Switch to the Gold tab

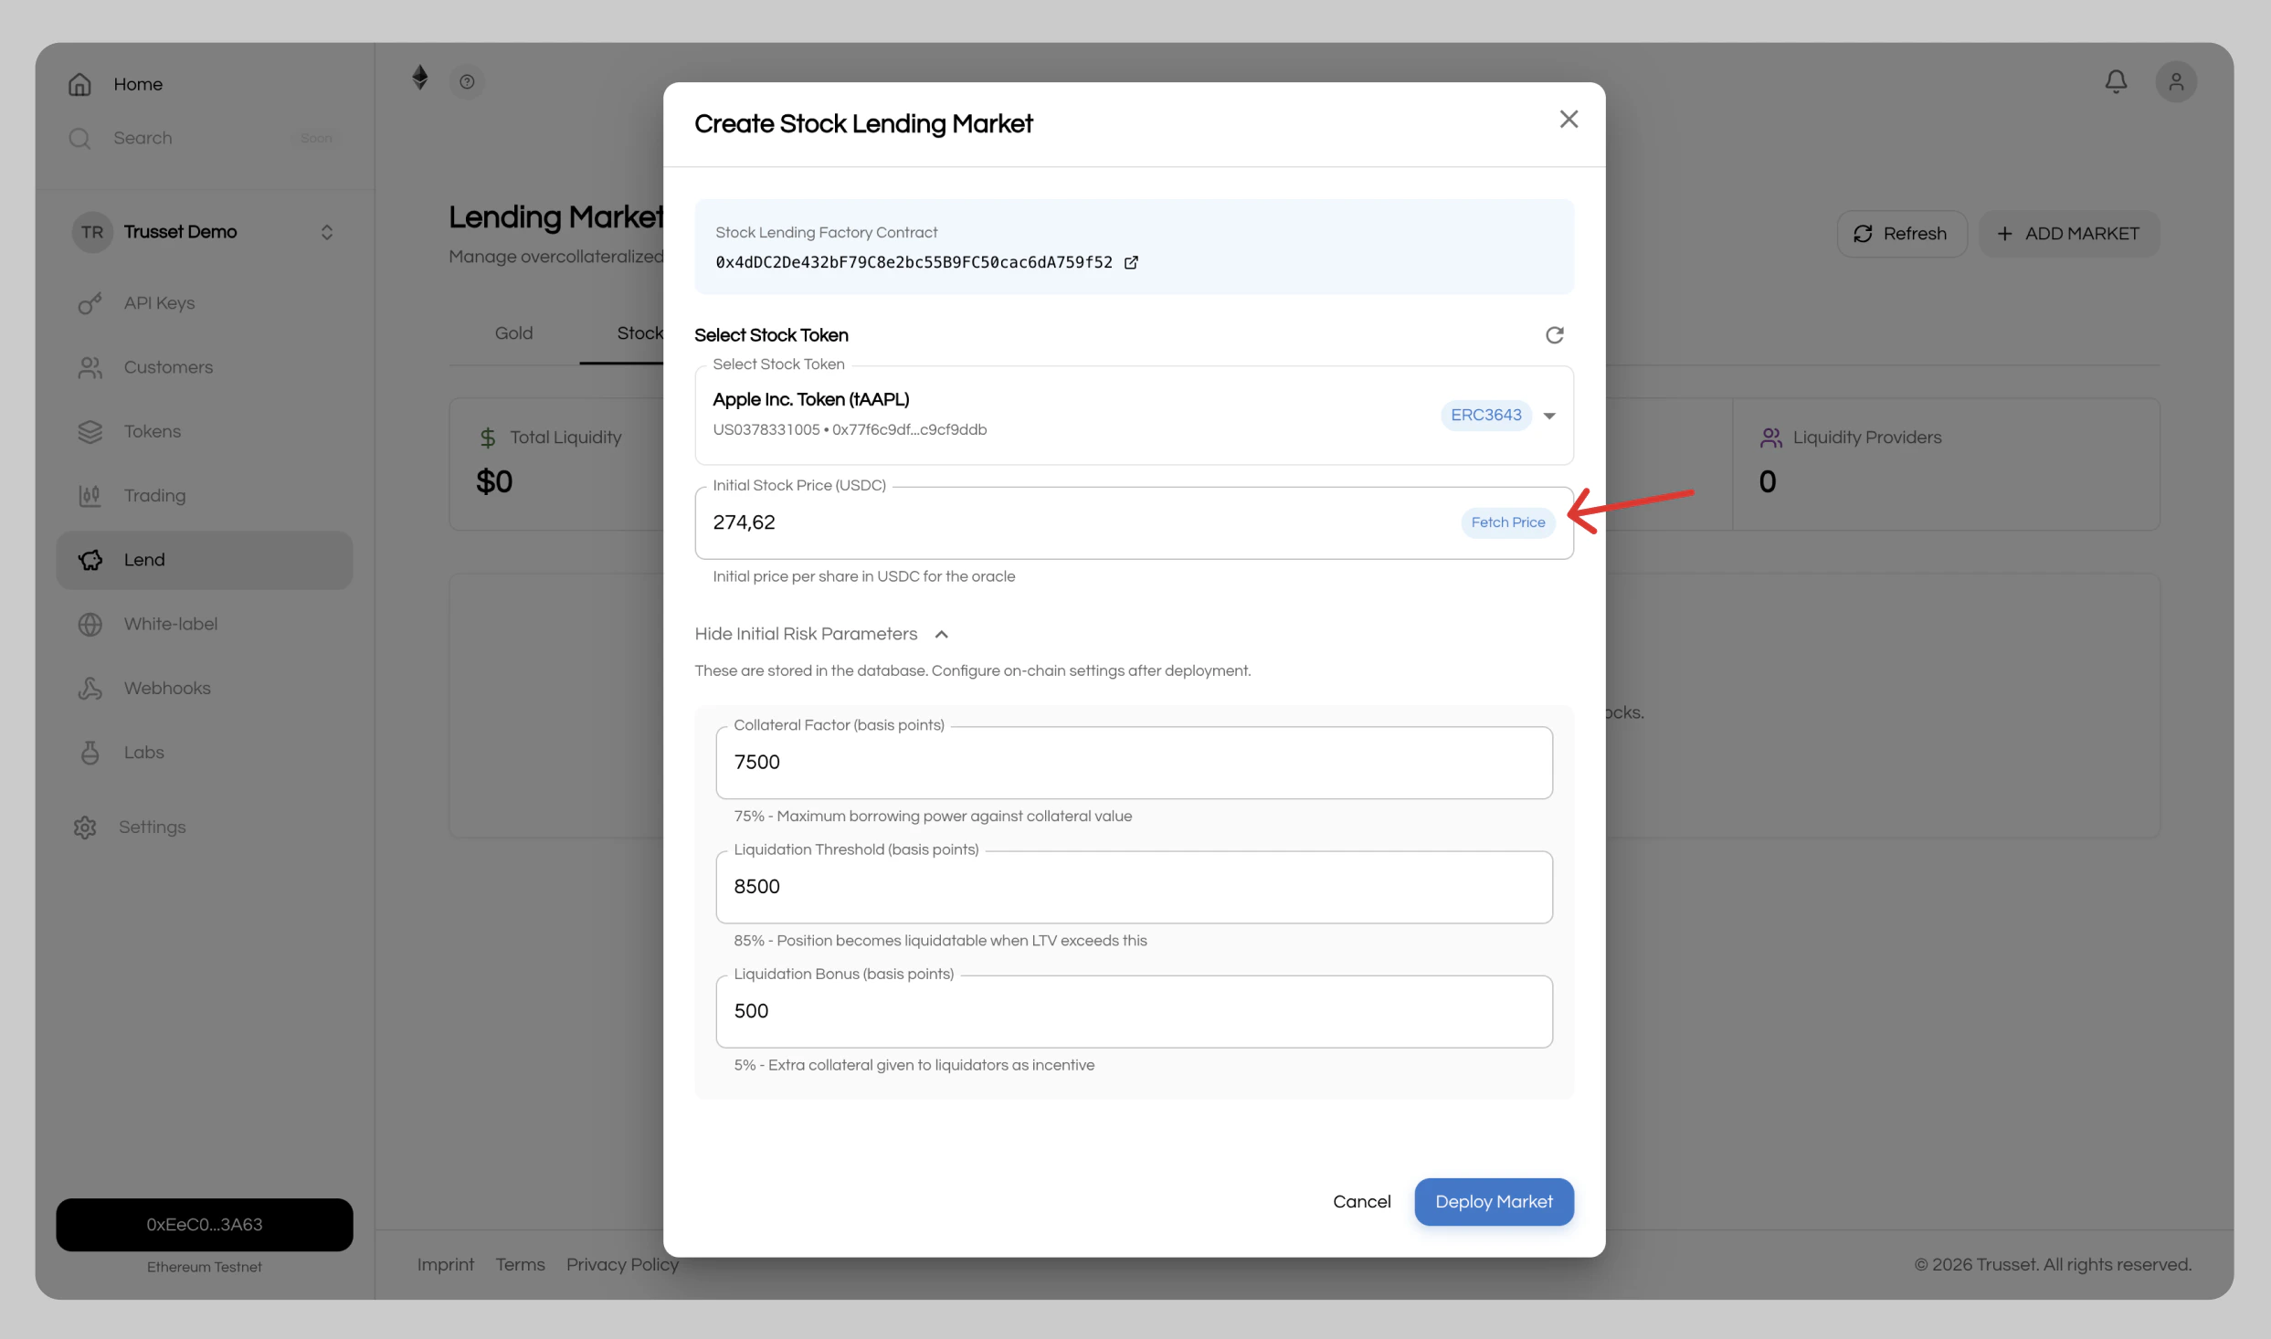tap(513, 332)
